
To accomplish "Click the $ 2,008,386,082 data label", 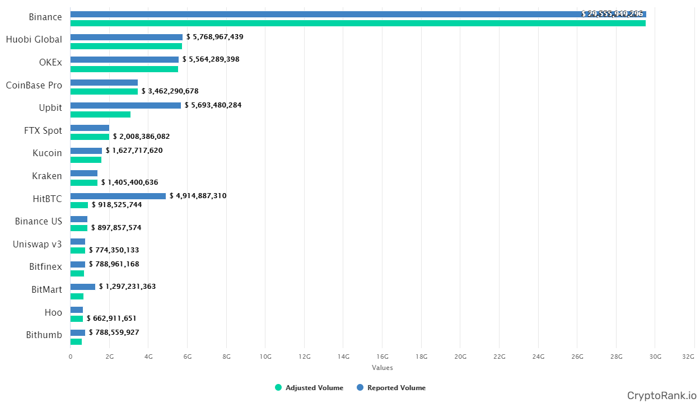I will (142, 137).
